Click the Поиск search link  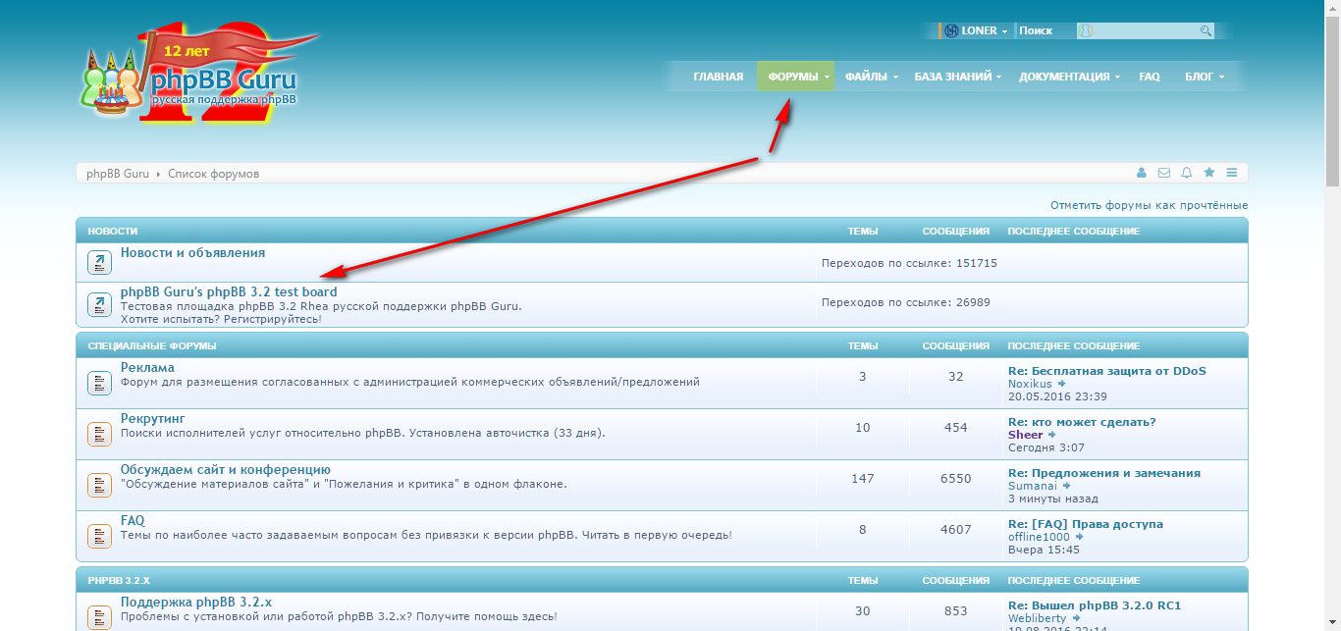coord(1036,30)
